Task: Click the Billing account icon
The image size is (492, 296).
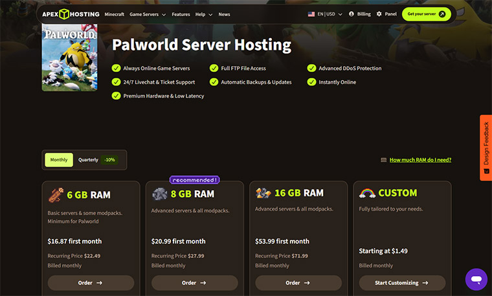Action: [x=352, y=14]
